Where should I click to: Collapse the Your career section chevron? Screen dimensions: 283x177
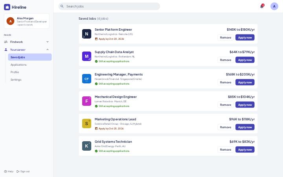click(48, 50)
